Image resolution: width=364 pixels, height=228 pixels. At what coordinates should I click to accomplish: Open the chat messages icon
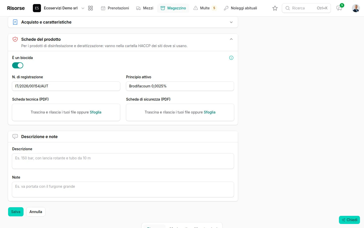pyautogui.click(x=339, y=8)
